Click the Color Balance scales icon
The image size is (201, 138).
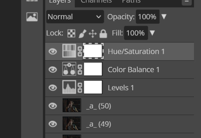[69, 69]
